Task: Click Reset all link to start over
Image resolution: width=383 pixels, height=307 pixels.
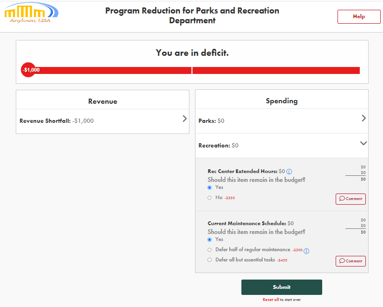Action: tap(271, 300)
